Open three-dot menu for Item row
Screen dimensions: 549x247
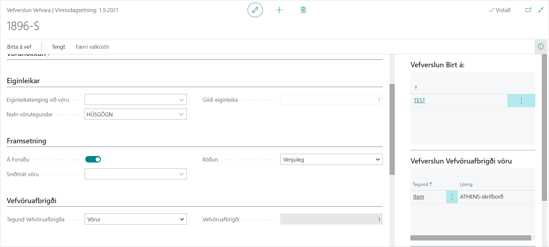[x=452, y=197]
